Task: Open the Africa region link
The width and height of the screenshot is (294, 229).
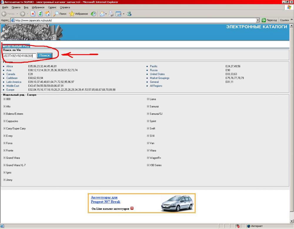Action: [10, 66]
